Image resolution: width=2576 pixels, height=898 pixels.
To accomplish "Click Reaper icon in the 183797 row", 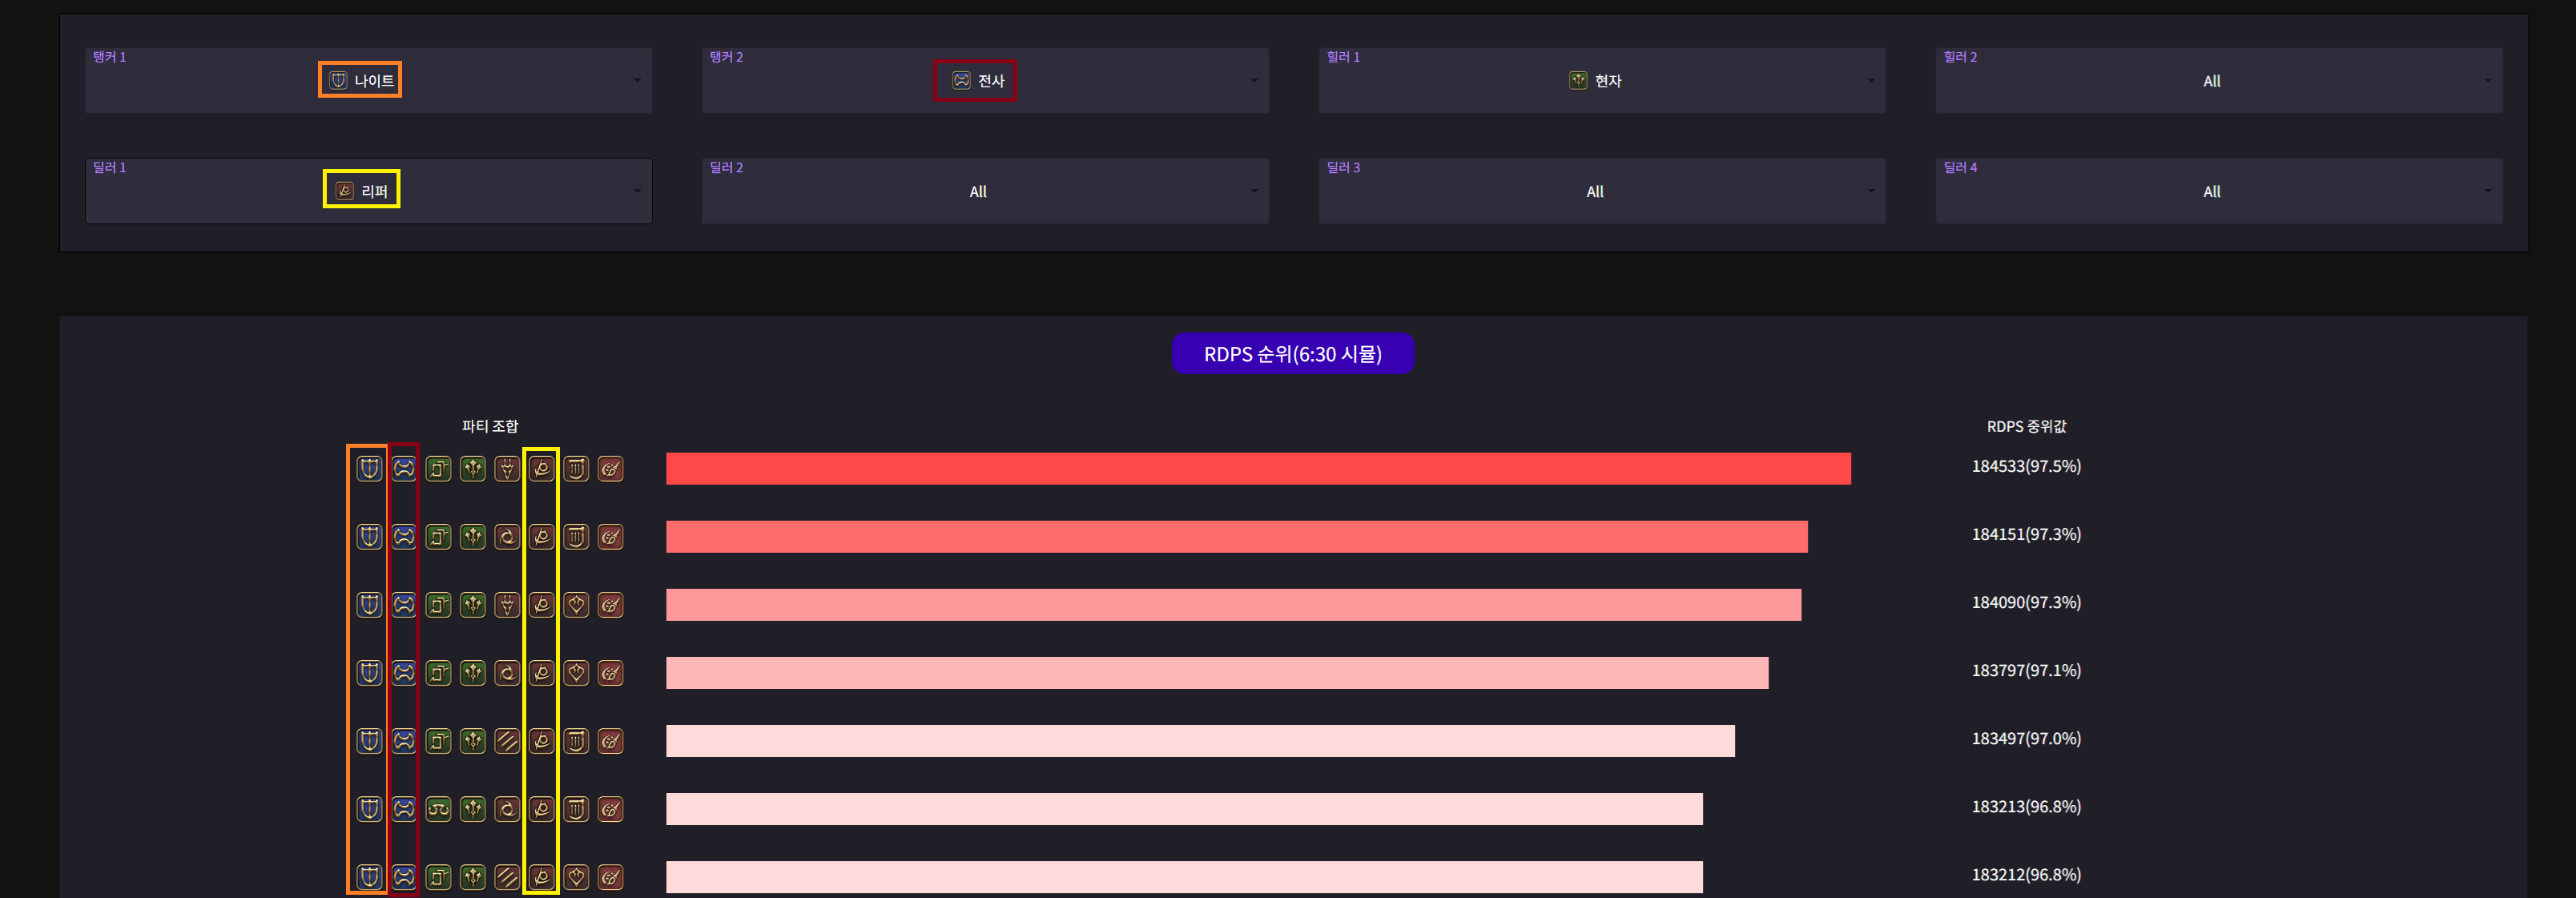I will tap(542, 672).
